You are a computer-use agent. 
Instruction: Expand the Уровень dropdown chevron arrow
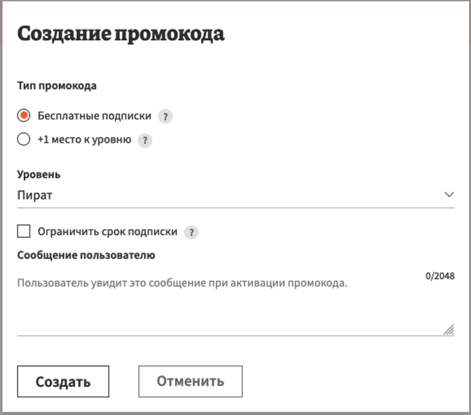449,195
